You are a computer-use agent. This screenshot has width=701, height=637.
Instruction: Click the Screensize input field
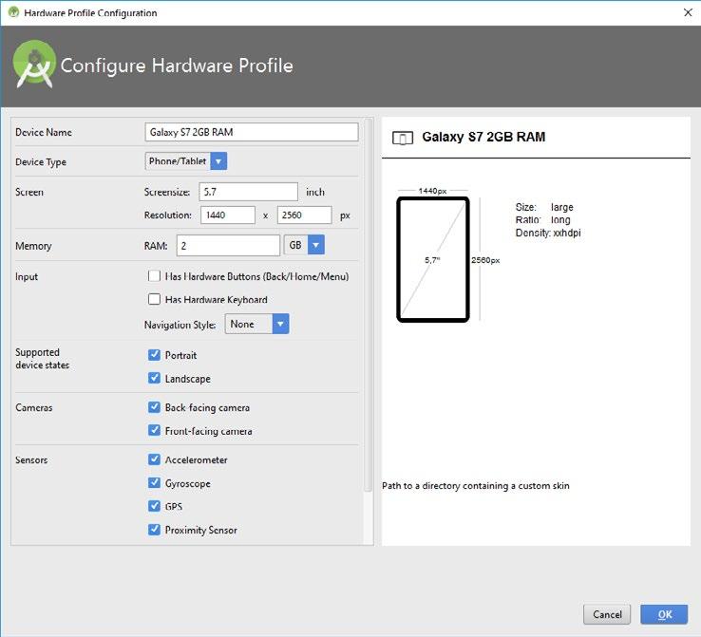coord(248,192)
